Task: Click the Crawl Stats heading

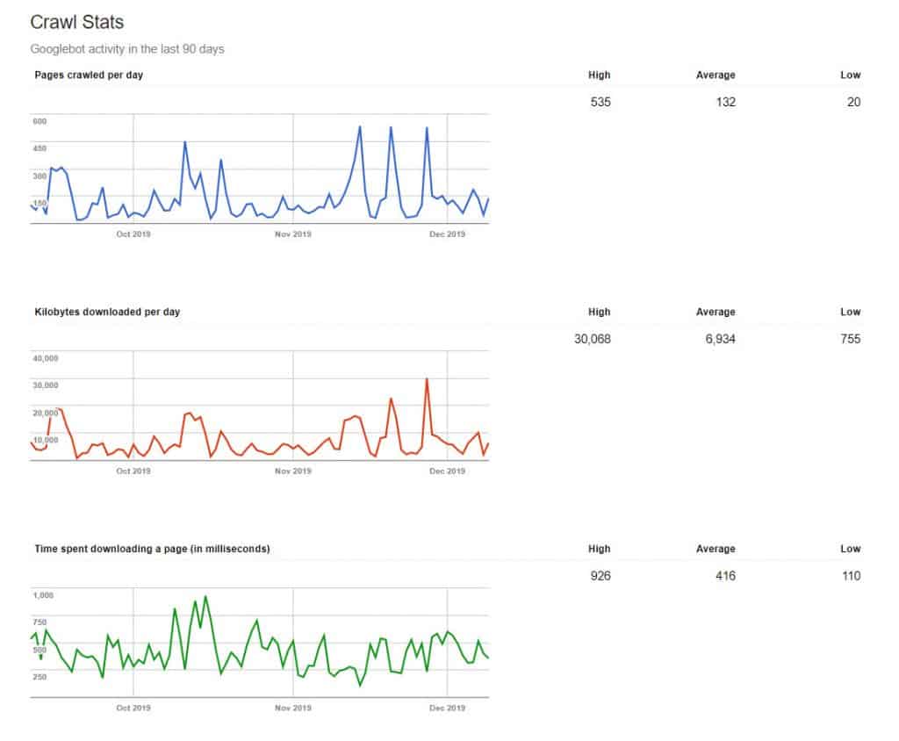Action: [x=77, y=22]
